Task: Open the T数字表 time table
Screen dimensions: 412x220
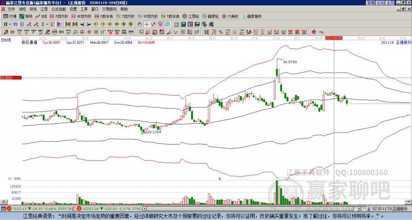Action: (170, 16)
